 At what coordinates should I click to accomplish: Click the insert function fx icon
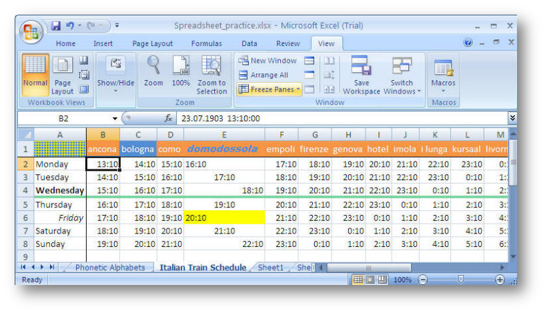(168, 118)
